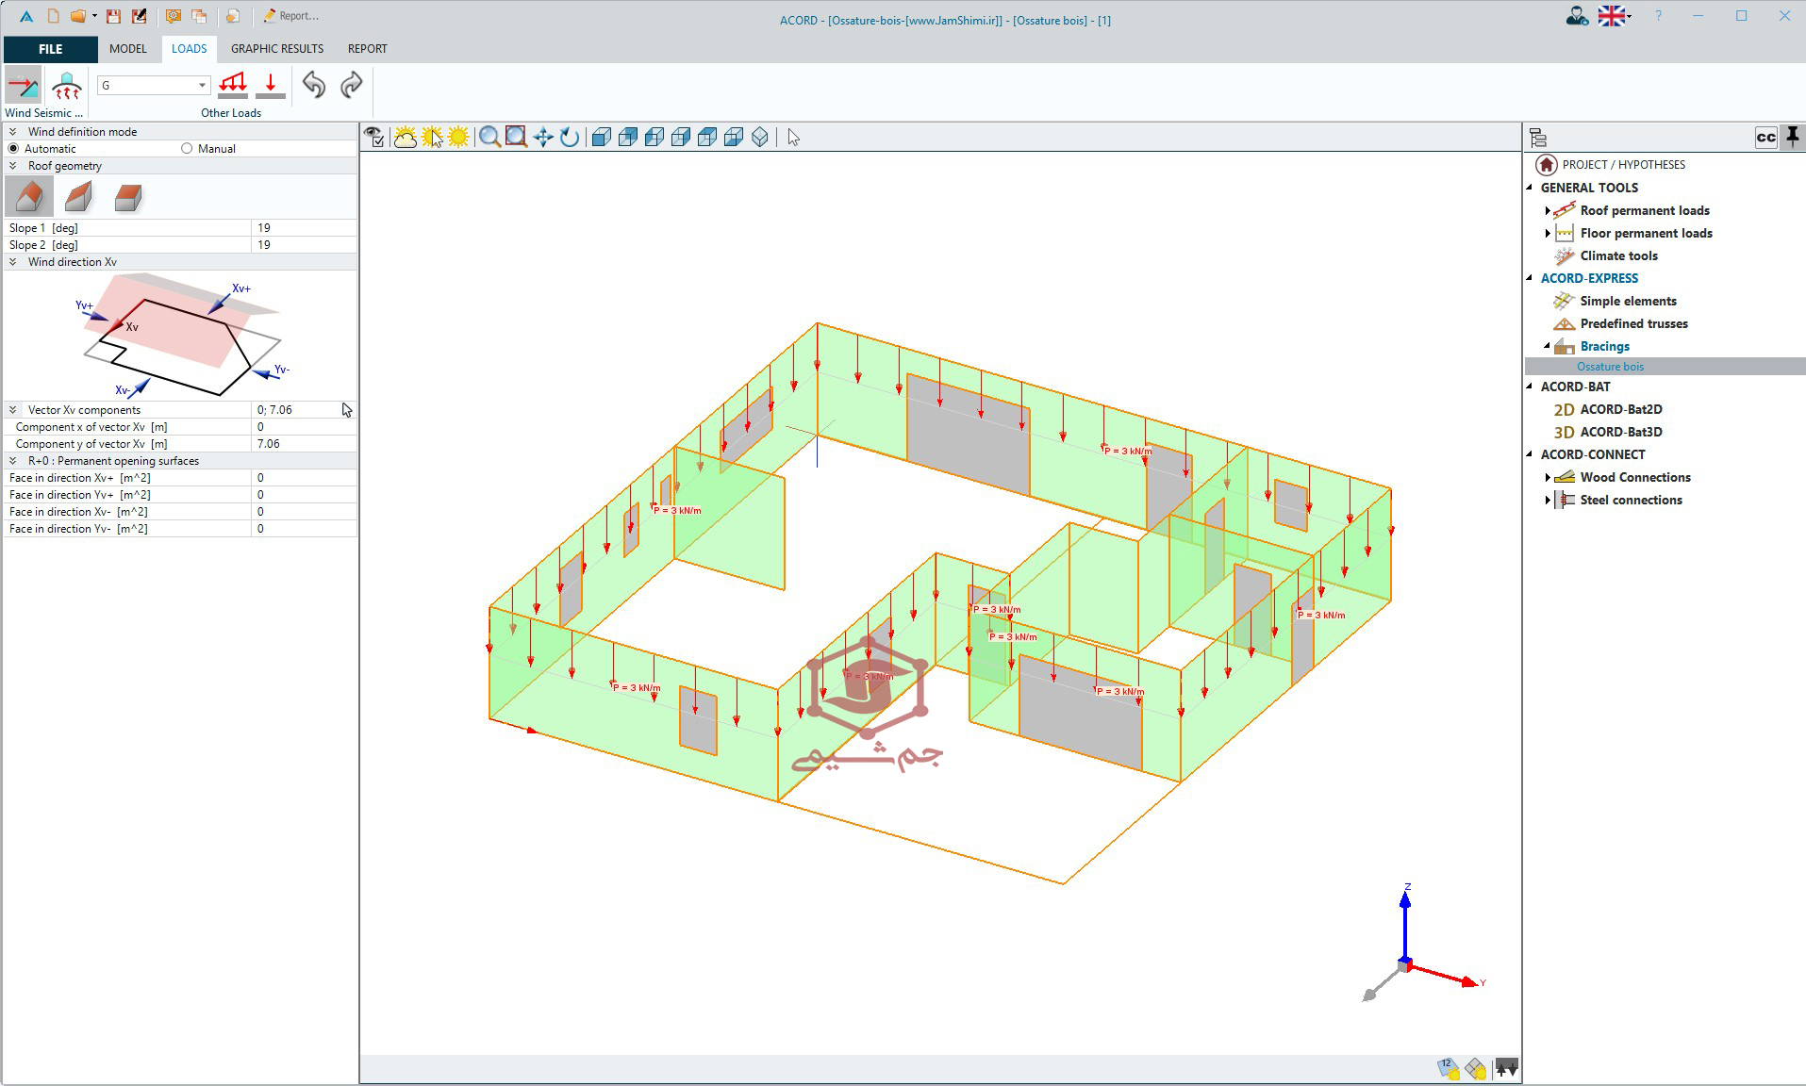Edit Component y of vector Xv value
Image resolution: width=1806 pixels, height=1086 pixels.
(304, 444)
